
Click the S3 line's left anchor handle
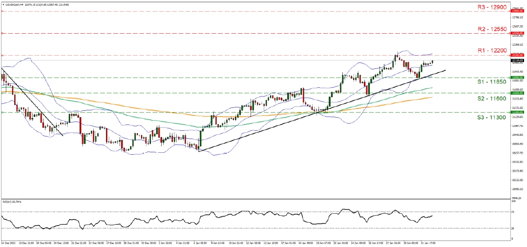(2, 112)
